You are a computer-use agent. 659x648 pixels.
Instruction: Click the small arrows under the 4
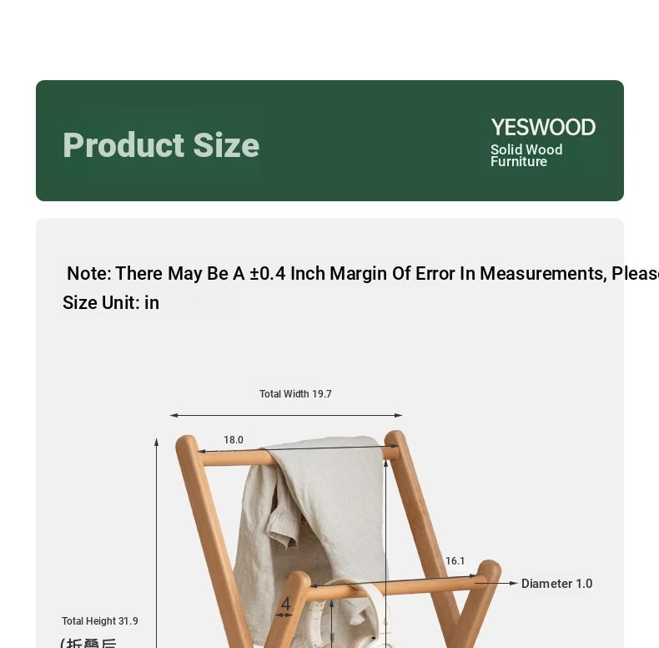284,615
